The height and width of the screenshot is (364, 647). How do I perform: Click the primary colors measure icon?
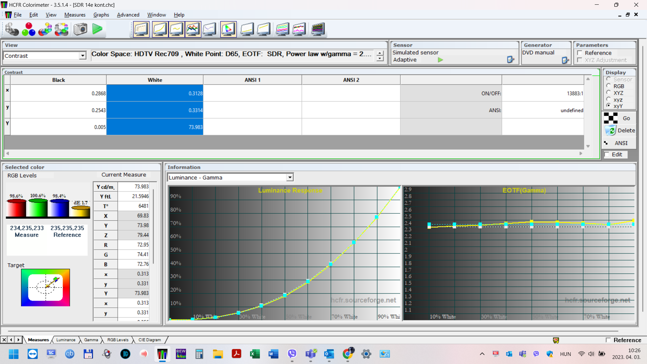pyautogui.click(x=29, y=29)
